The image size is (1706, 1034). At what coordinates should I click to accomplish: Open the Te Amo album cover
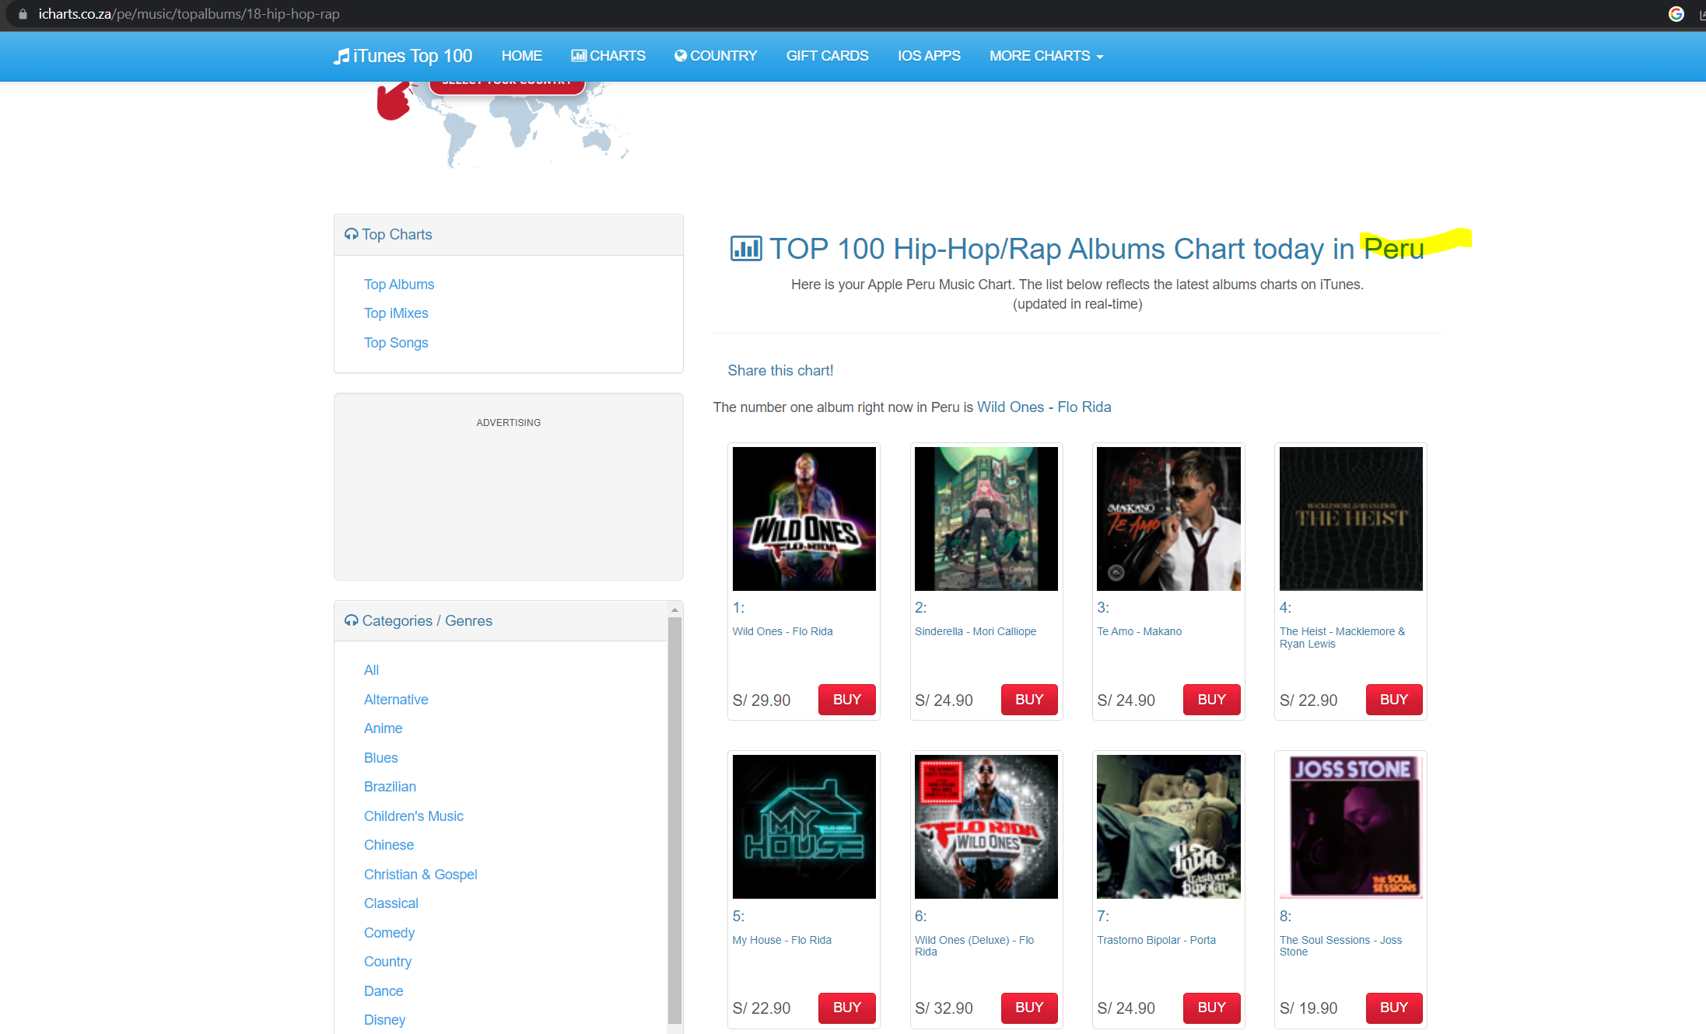(1168, 519)
